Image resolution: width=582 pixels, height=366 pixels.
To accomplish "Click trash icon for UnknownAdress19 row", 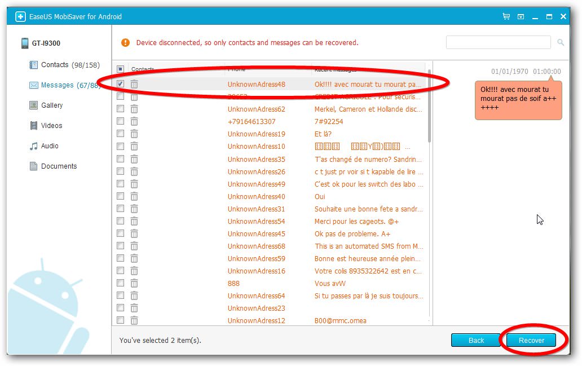I will [134, 134].
